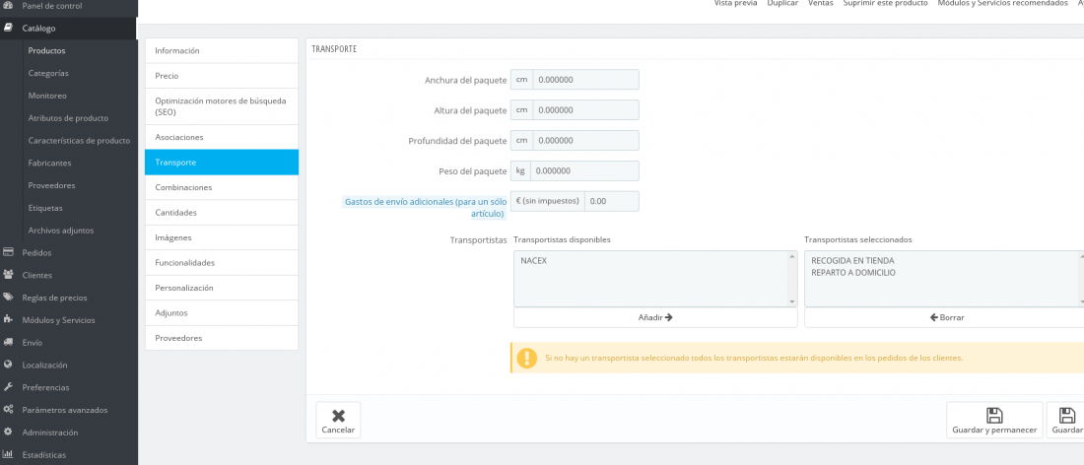The image size is (1084, 465).
Task: Open Características de producto in sidebar
Action: (x=79, y=140)
